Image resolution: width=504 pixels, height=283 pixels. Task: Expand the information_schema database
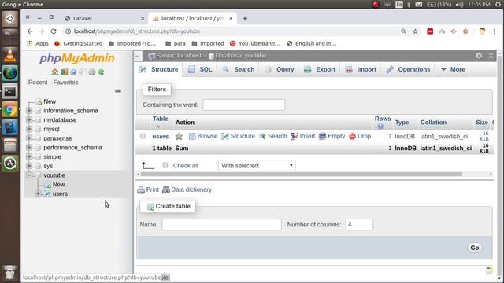[x=29, y=110]
